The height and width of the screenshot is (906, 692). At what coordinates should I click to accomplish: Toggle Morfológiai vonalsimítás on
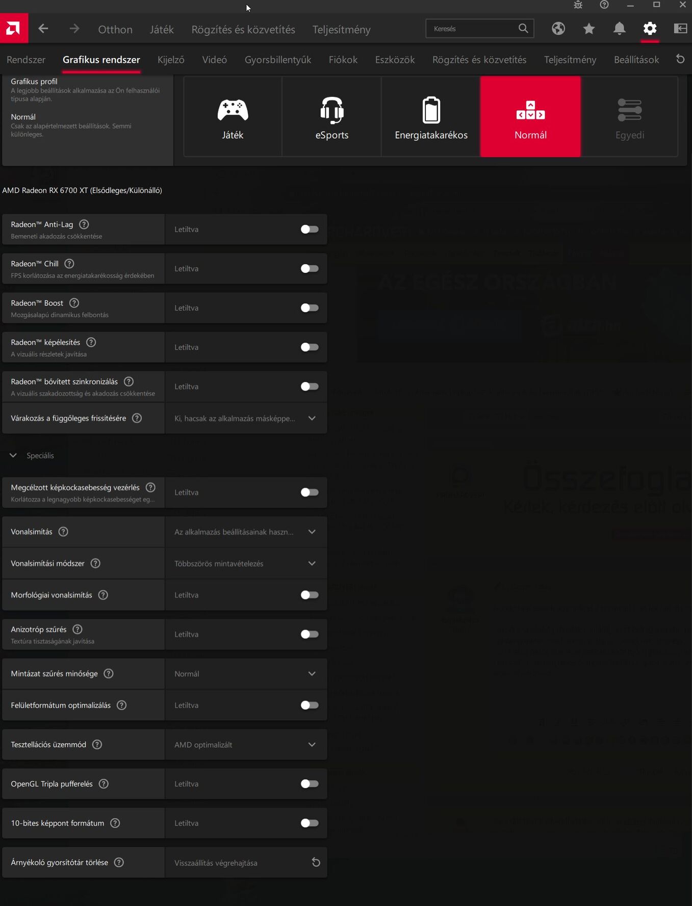[309, 595]
